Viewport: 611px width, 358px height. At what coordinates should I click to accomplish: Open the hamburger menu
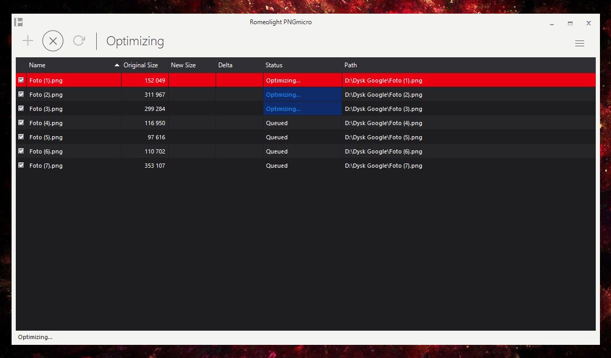(580, 43)
